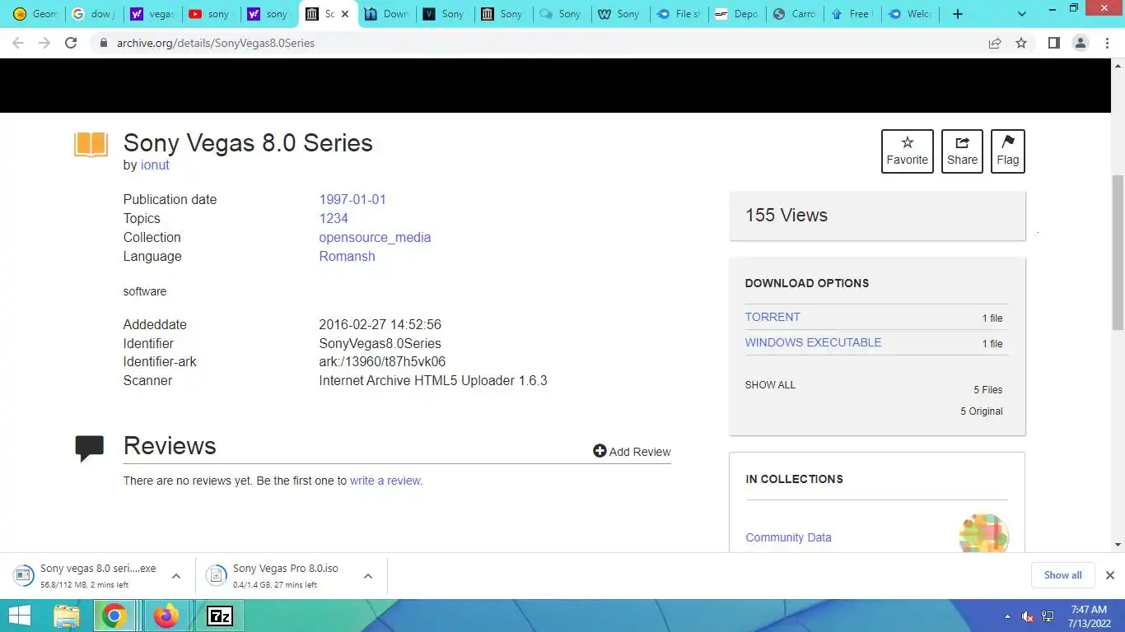The height and width of the screenshot is (632, 1125).
Task: Click the network tray icon
Action: point(1048,616)
